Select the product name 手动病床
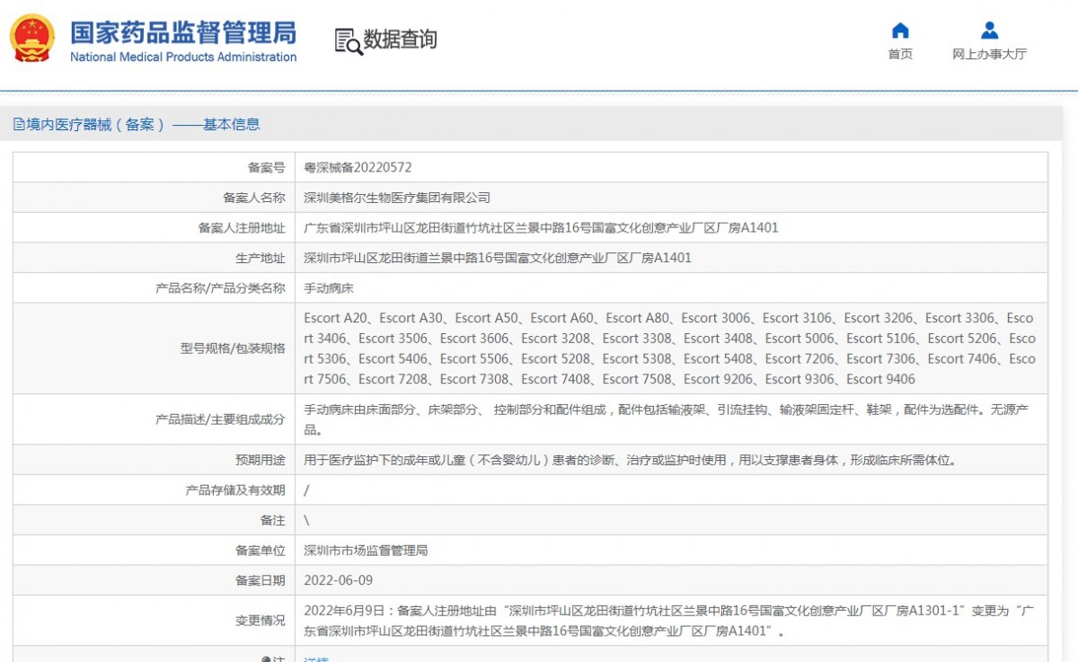The image size is (1078, 662). tap(329, 288)
